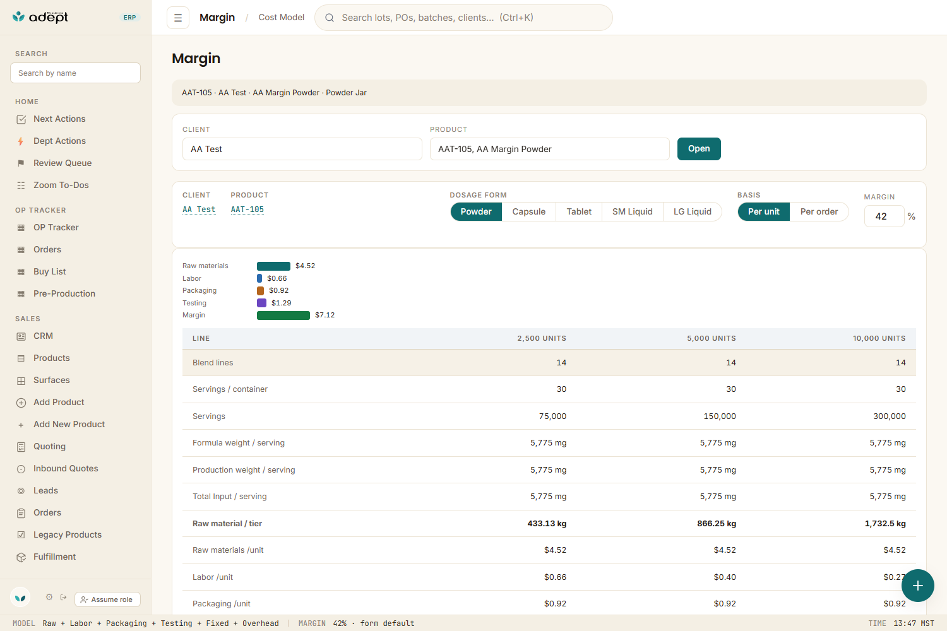The height and width of the screenshot is (631, 947).
Task: Click the floating plus action button
Action: (x=918, y=586)
